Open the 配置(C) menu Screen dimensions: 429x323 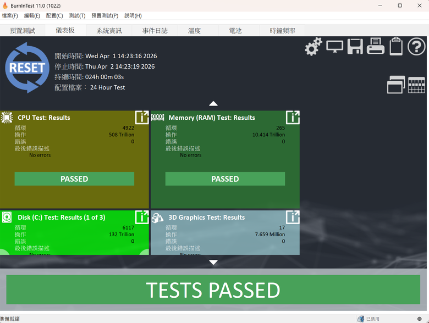(54, 15)
